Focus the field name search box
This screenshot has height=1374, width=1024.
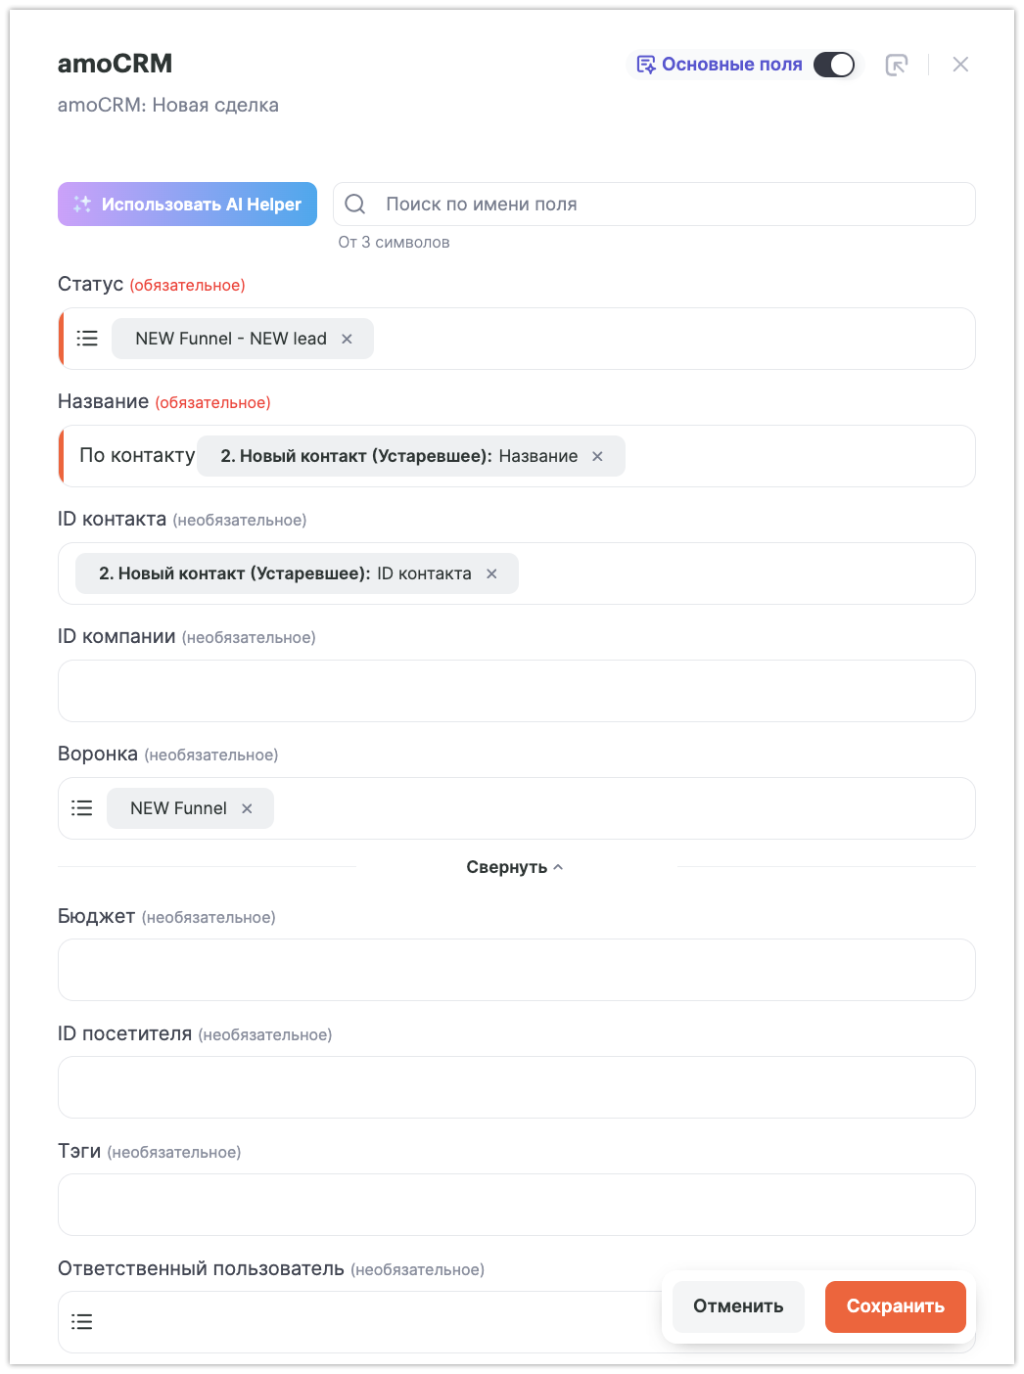tap(666, 205)
